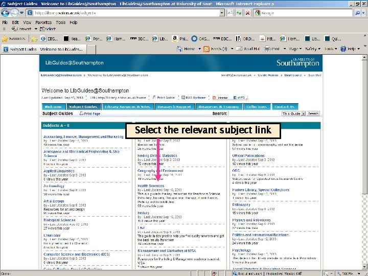Open the Edit menu
Image resolution: width=368 pixels, height=276 pixels.
point(15,22)
